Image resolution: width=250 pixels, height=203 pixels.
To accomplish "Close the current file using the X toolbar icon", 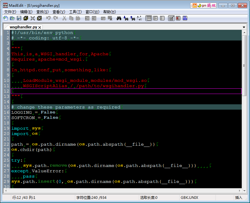I will [x=33, y=18].
